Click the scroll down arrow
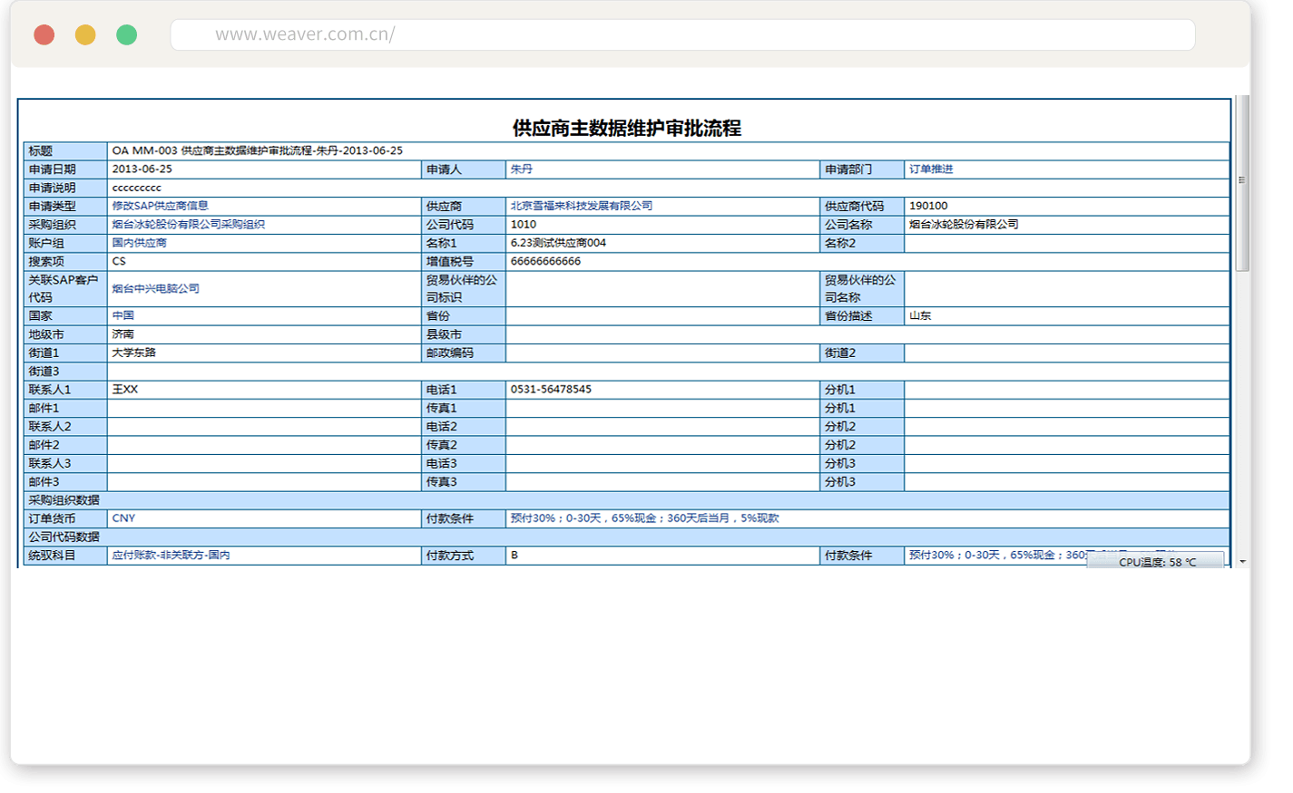 [1242, 562]
